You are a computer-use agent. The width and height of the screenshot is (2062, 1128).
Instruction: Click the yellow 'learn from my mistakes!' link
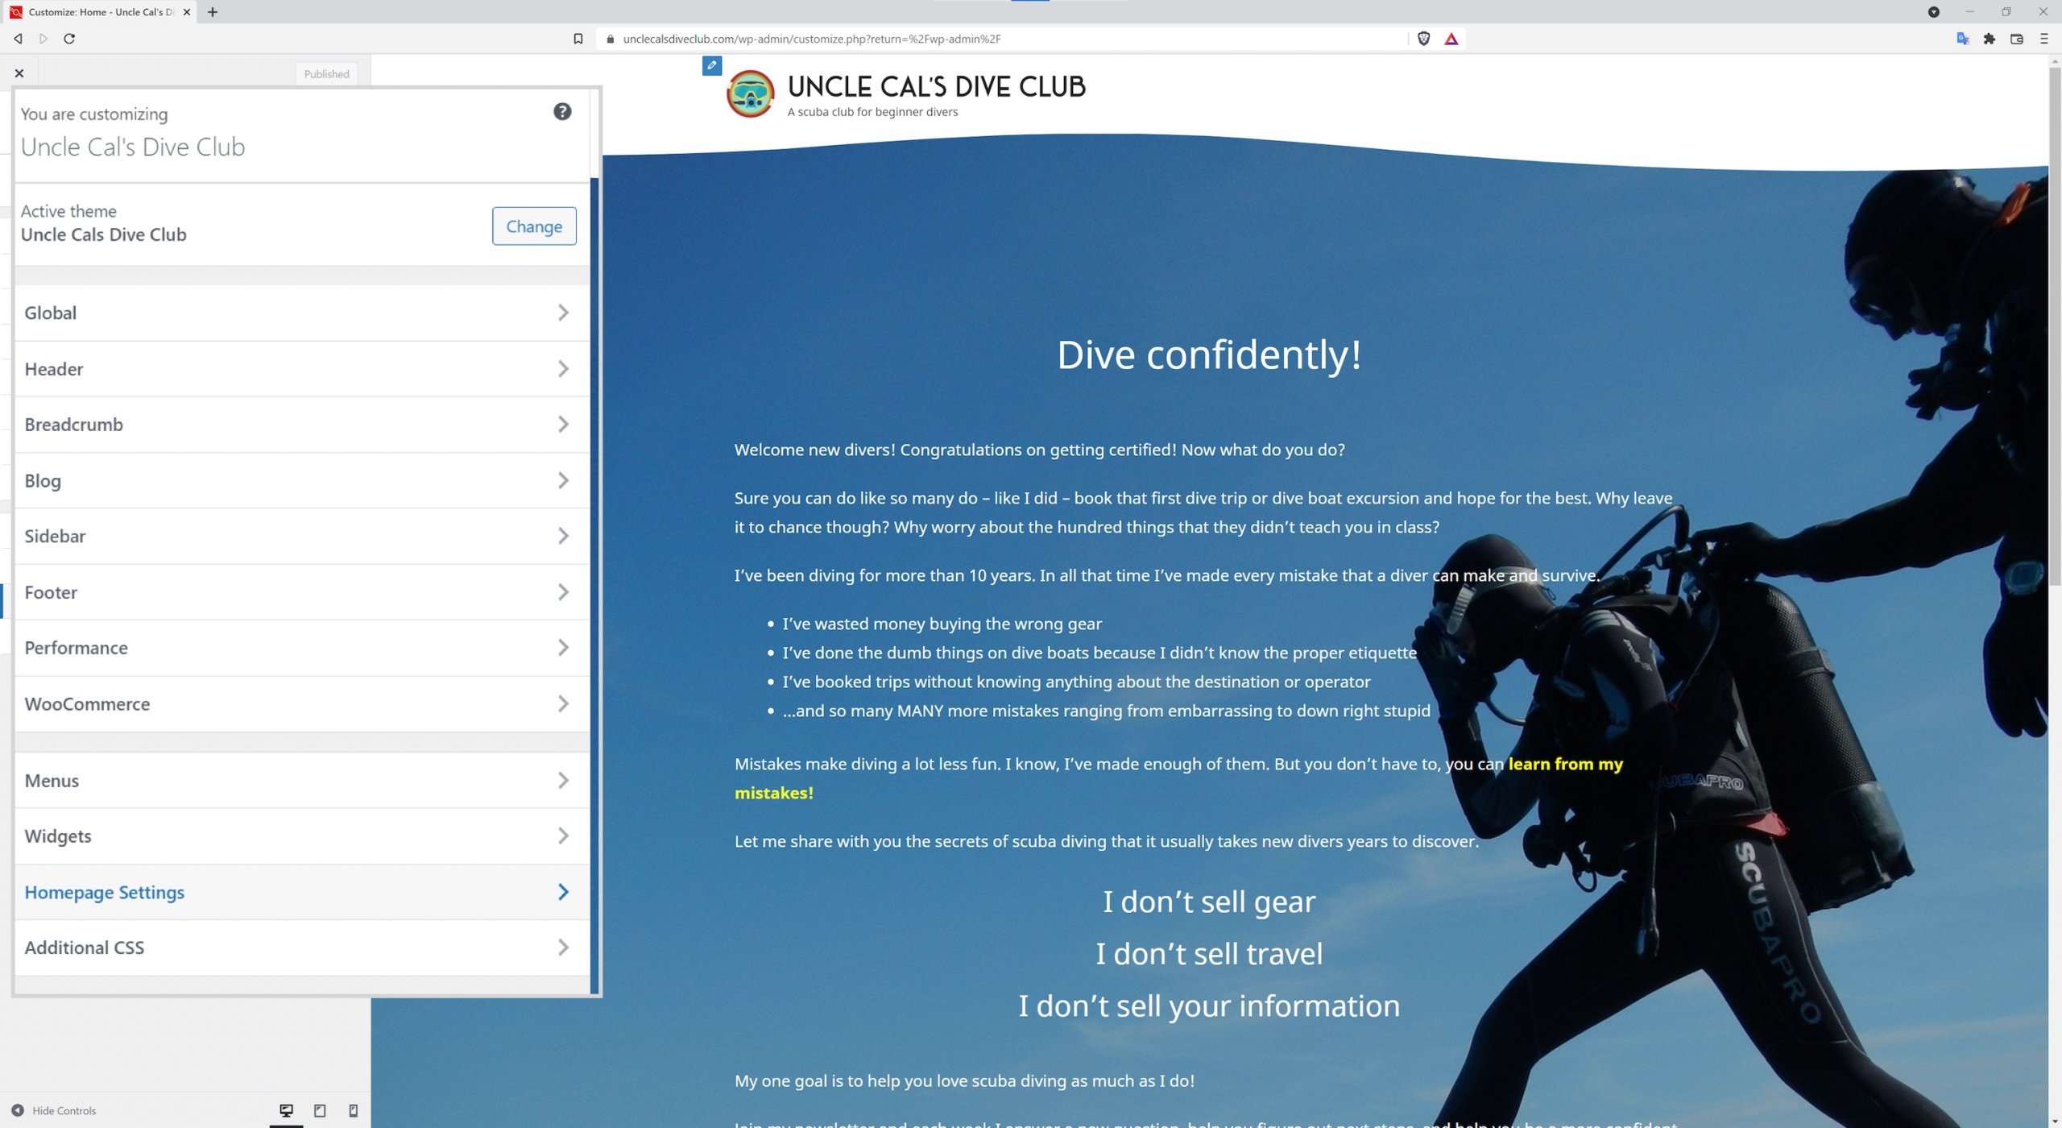[x=1178, y=778]
